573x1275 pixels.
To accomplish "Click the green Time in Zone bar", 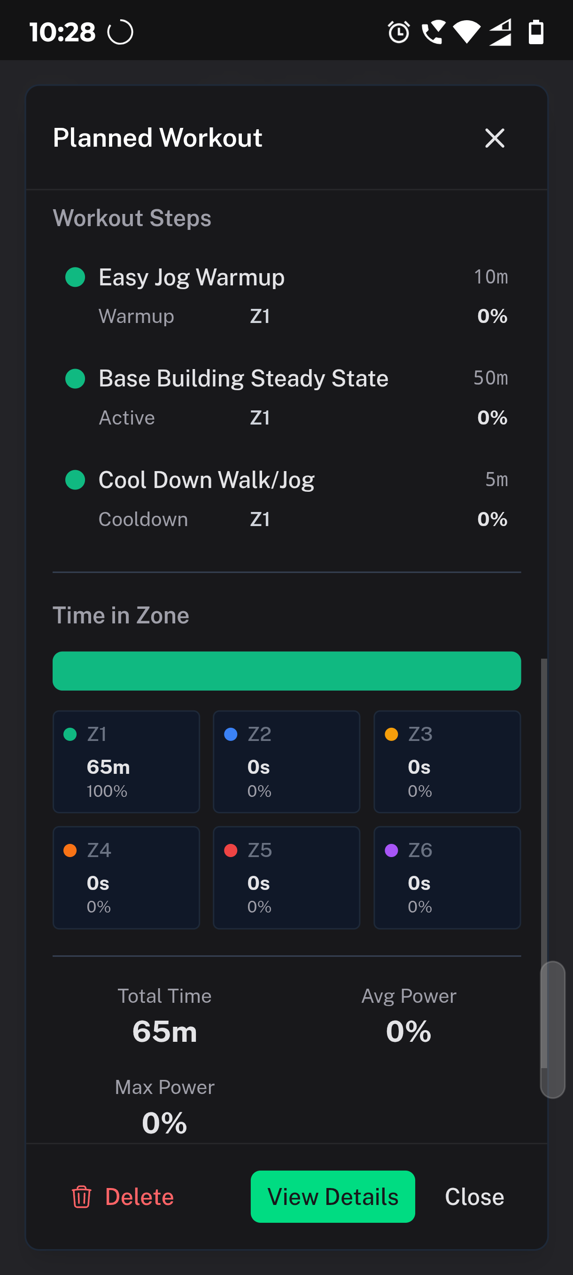I will point(287,671).
